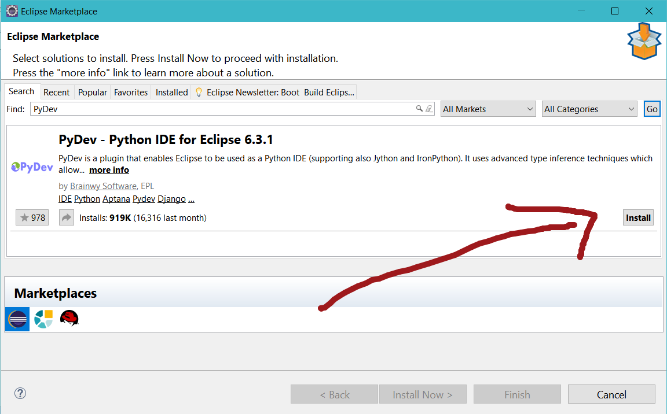
Task: Click the PyDev logo image
Action: tap(32, 167)
